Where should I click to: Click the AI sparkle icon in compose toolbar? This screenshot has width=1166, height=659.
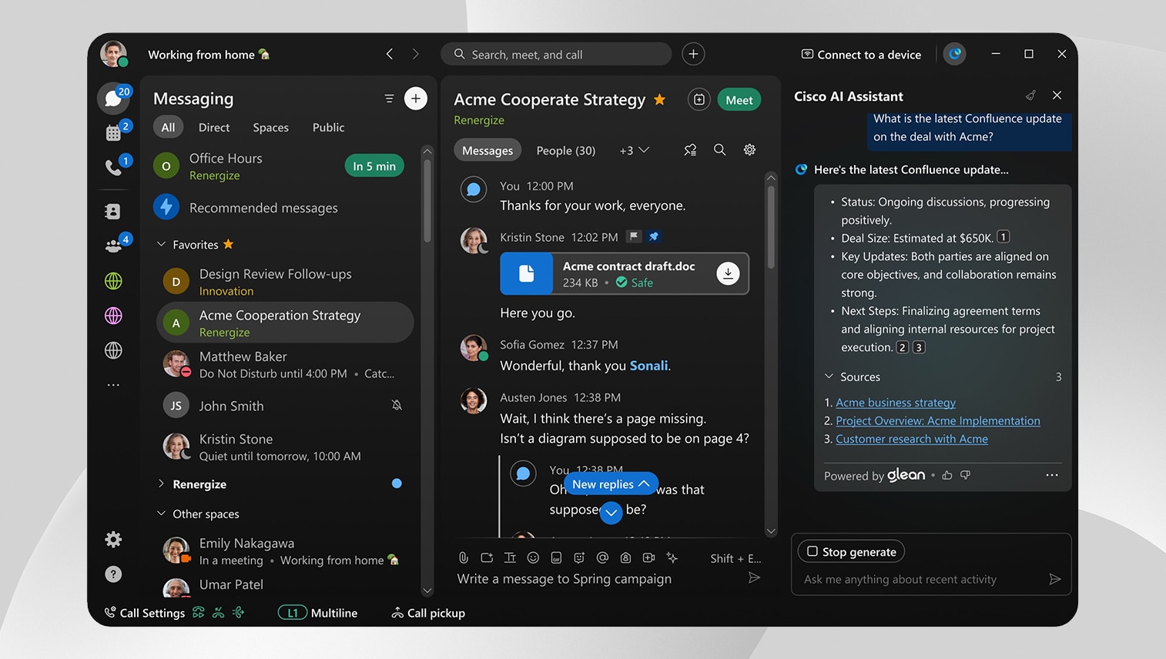click(672, 557)
